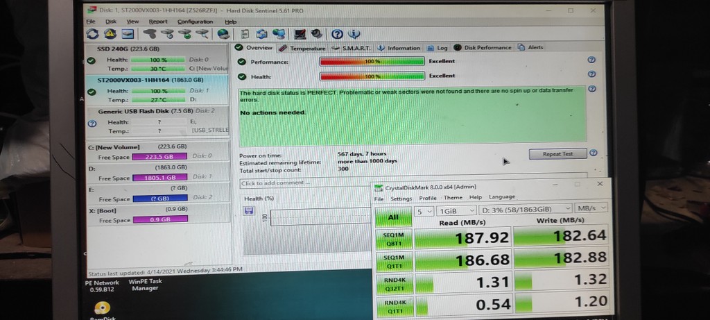Click the Refresh arrows toolbar icon
Image resolution: width=710 pixels, height=320 pixels.
click(92, 34)
